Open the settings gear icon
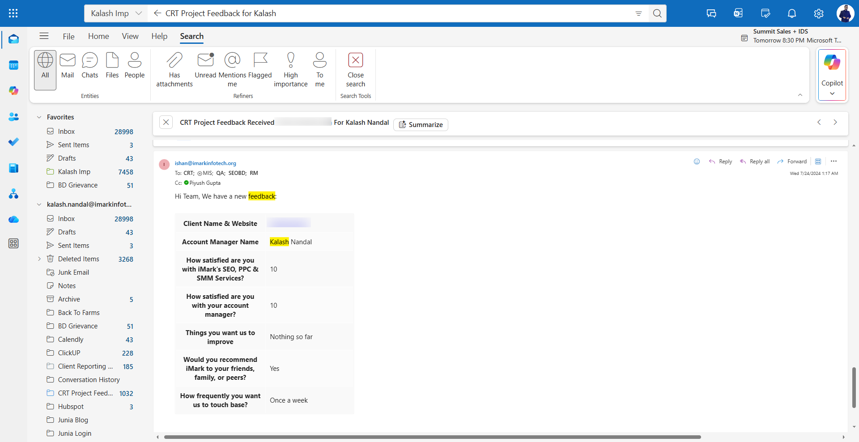This screenshot has width=859, height=442. click(x=819, y=13)
